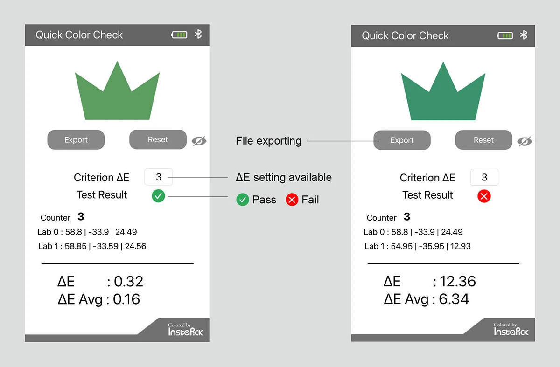Click 'ΔE setting available' annotation label
This screenshot has width=560, height=367.
coord(284,177)
